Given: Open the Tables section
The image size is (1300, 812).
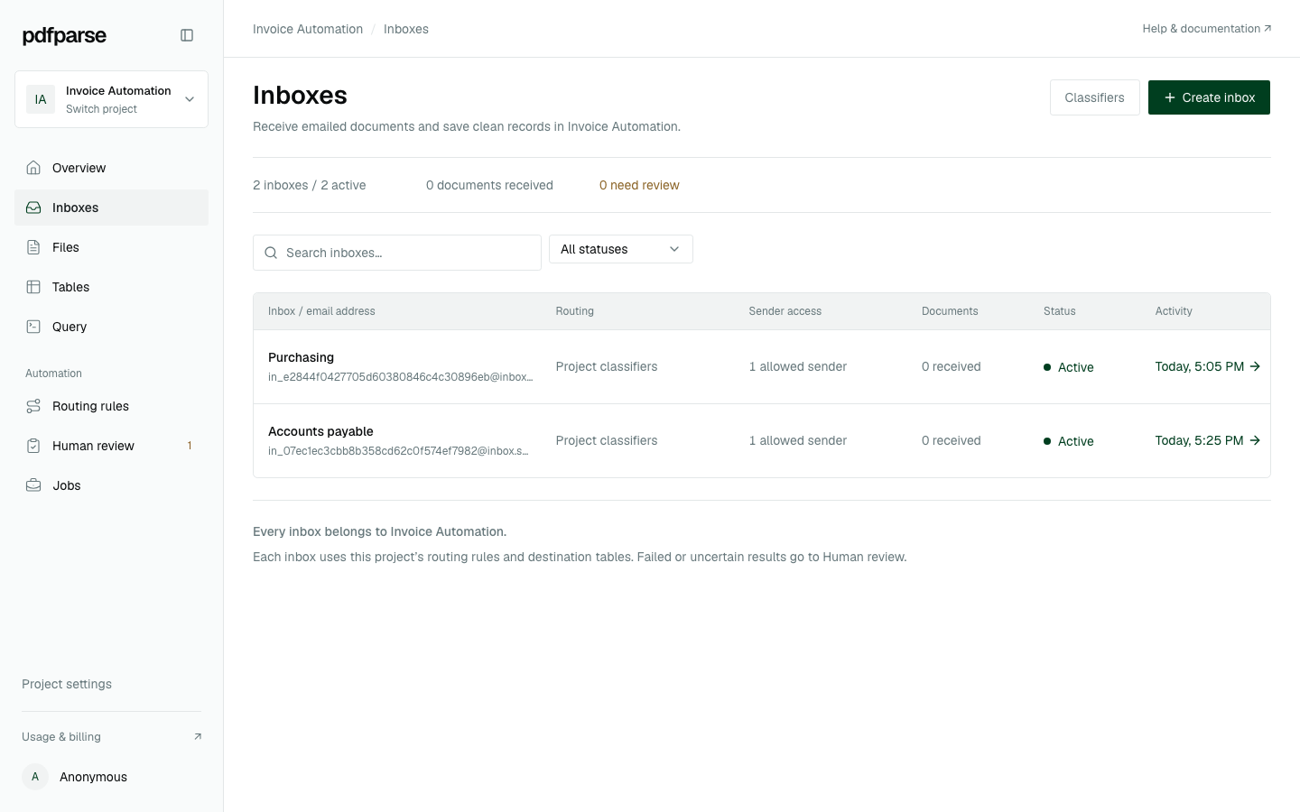Looking at the screenshot, I should pyautogui.click(x=111, y=287).
